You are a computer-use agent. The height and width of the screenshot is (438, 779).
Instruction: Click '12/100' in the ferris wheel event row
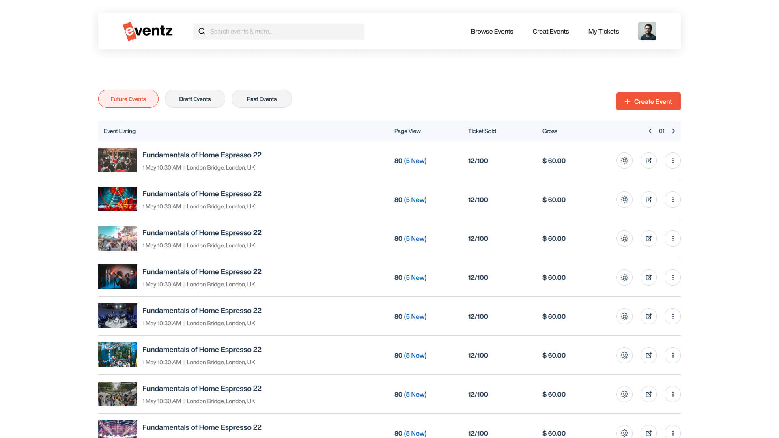tap(478, 200)
